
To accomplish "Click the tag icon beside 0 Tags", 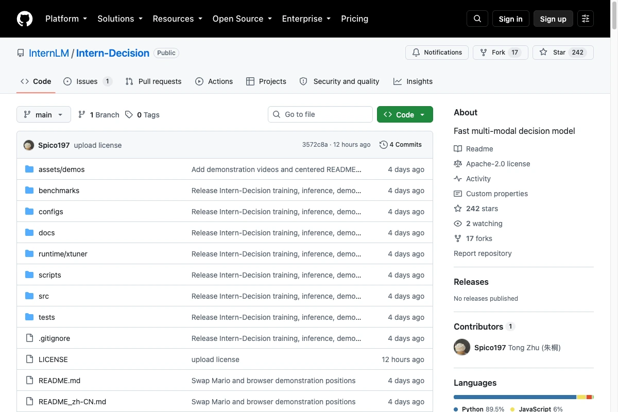I will [x=129, y=114].
